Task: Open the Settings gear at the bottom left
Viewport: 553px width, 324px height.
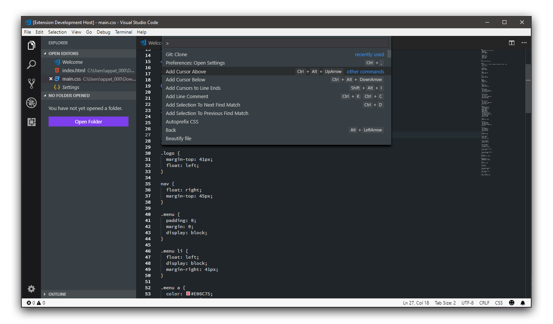Action: tap(31, 289)
